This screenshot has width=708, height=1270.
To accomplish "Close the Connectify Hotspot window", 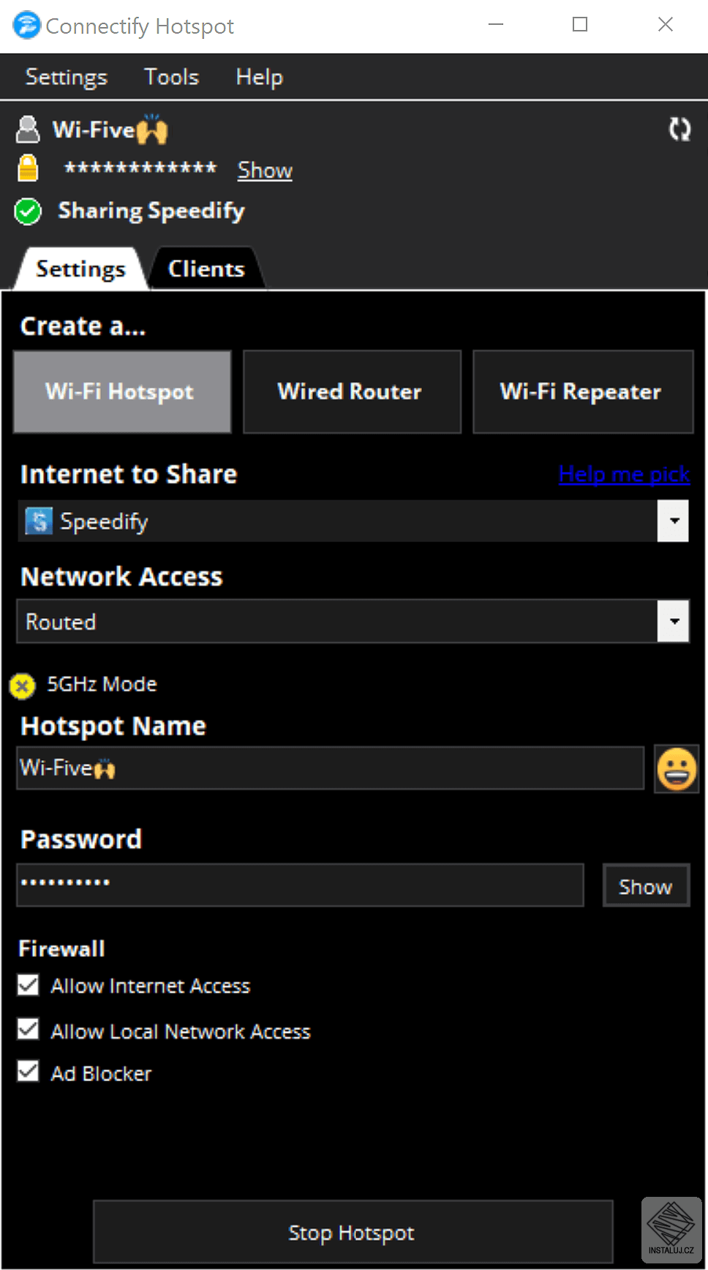I will [666, 25].
